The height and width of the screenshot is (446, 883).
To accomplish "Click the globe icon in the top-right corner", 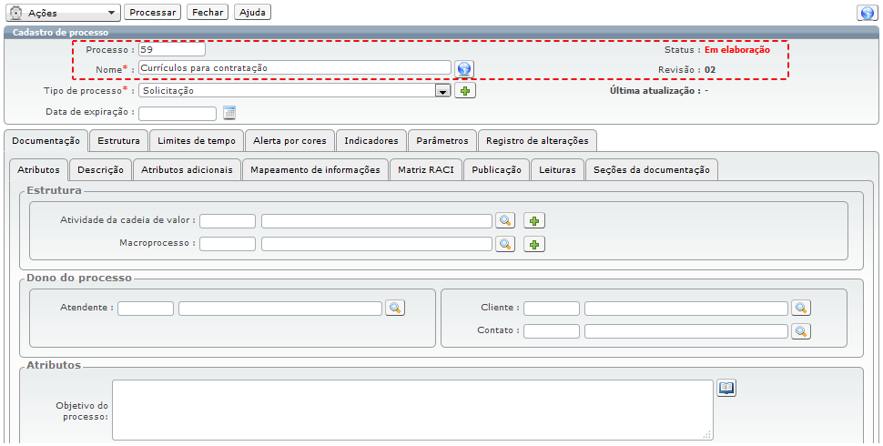I will (867, 13).
